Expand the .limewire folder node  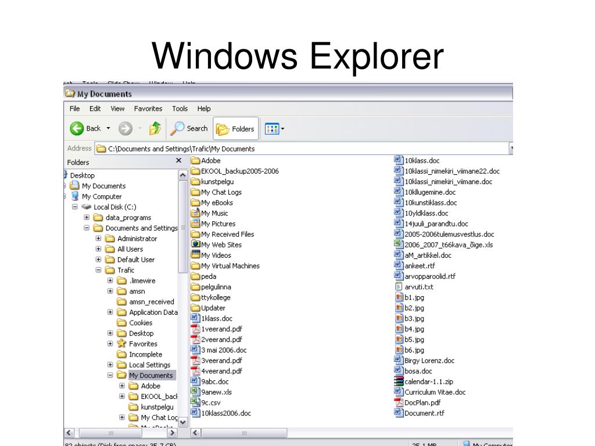110,280
